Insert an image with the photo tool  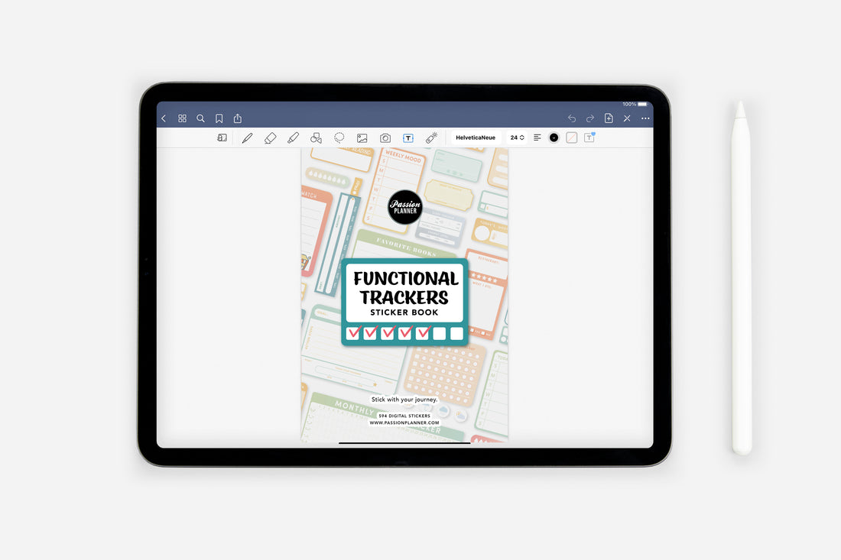(362, 138)
